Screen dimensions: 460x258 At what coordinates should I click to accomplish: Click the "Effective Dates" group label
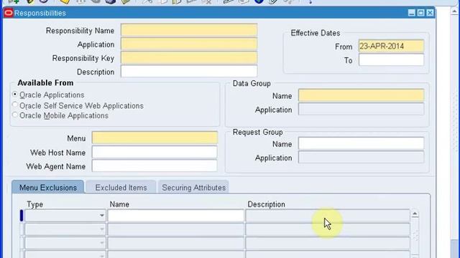[x=316, y=33]
